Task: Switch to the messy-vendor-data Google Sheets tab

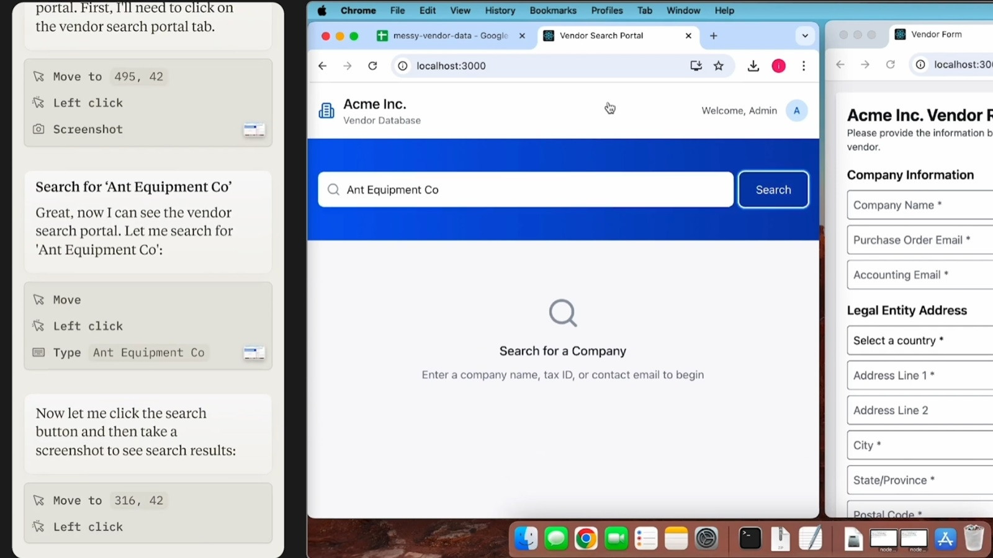Action: point(451,35)
